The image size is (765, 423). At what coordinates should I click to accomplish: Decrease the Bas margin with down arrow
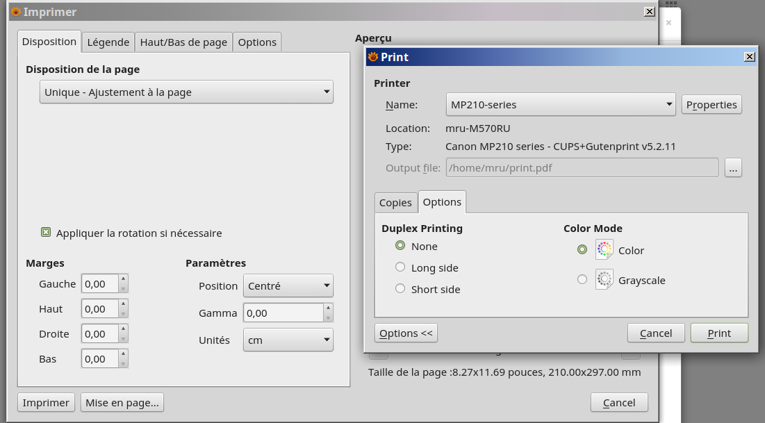(x=124, y=363)
